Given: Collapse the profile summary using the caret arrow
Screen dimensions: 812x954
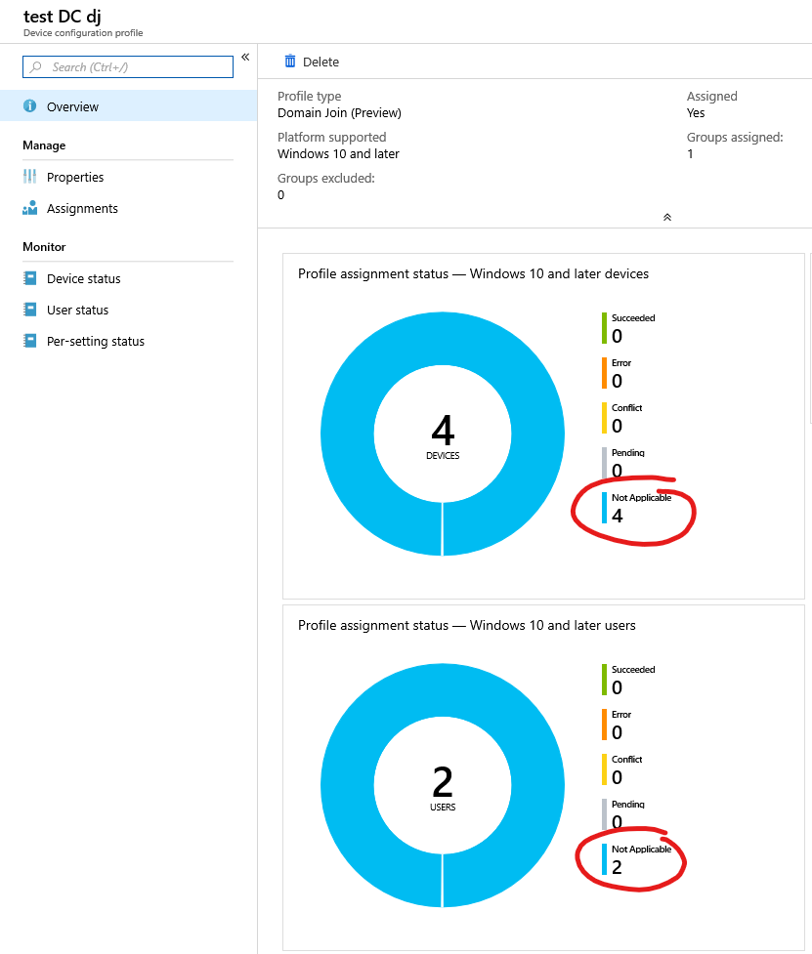Looking at the screenshot, I should coord(667,217).
